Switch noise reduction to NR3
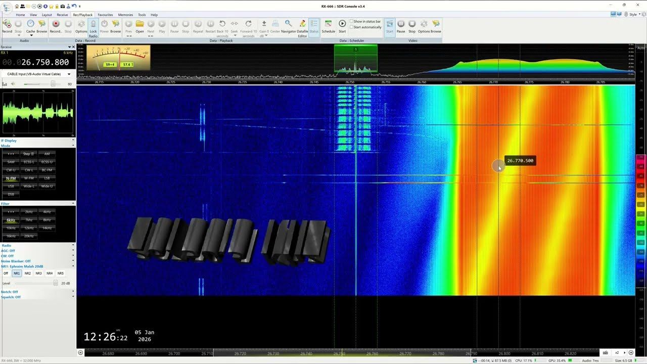The width and height of the screenshot is (647, 364). [38, 274]
